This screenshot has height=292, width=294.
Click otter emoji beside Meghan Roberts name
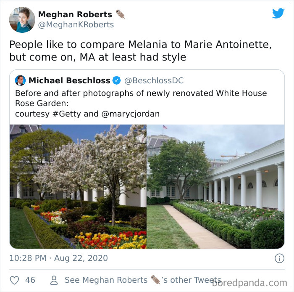tap(120, 14)
